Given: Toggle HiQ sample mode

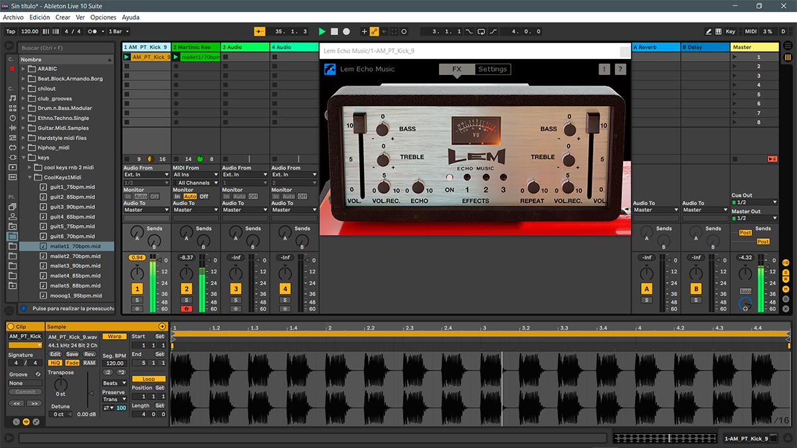Looking at the screenshot, I should pos(55,363).
